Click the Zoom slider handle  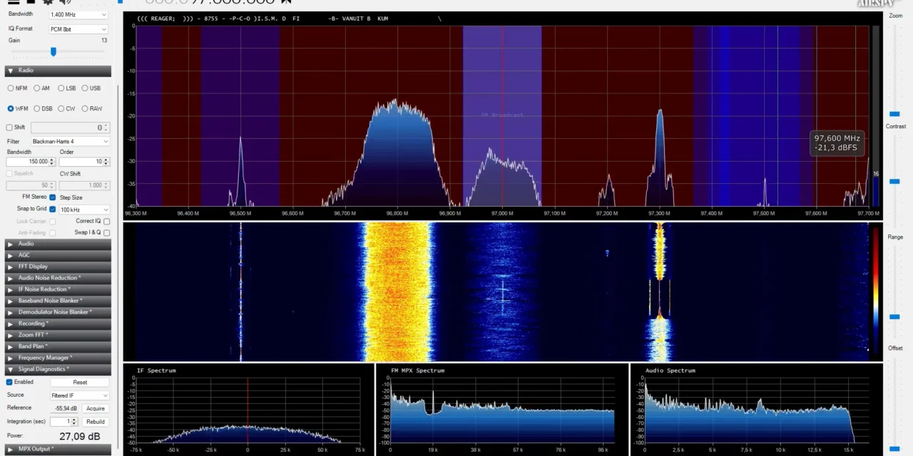tap(894, 114)
